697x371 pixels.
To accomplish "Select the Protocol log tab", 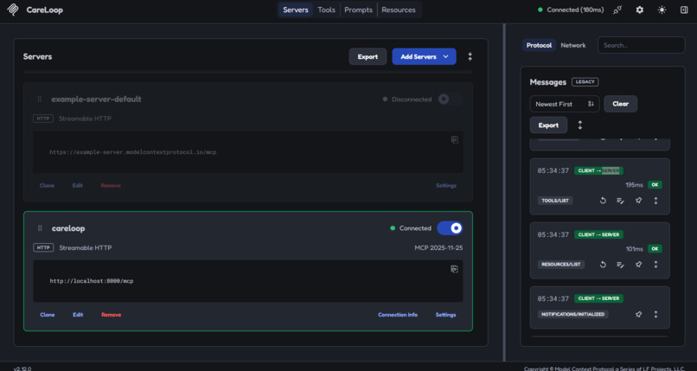I will point(539,45).
